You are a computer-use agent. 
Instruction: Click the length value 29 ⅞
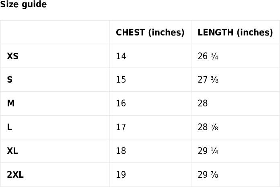(208, 175)
